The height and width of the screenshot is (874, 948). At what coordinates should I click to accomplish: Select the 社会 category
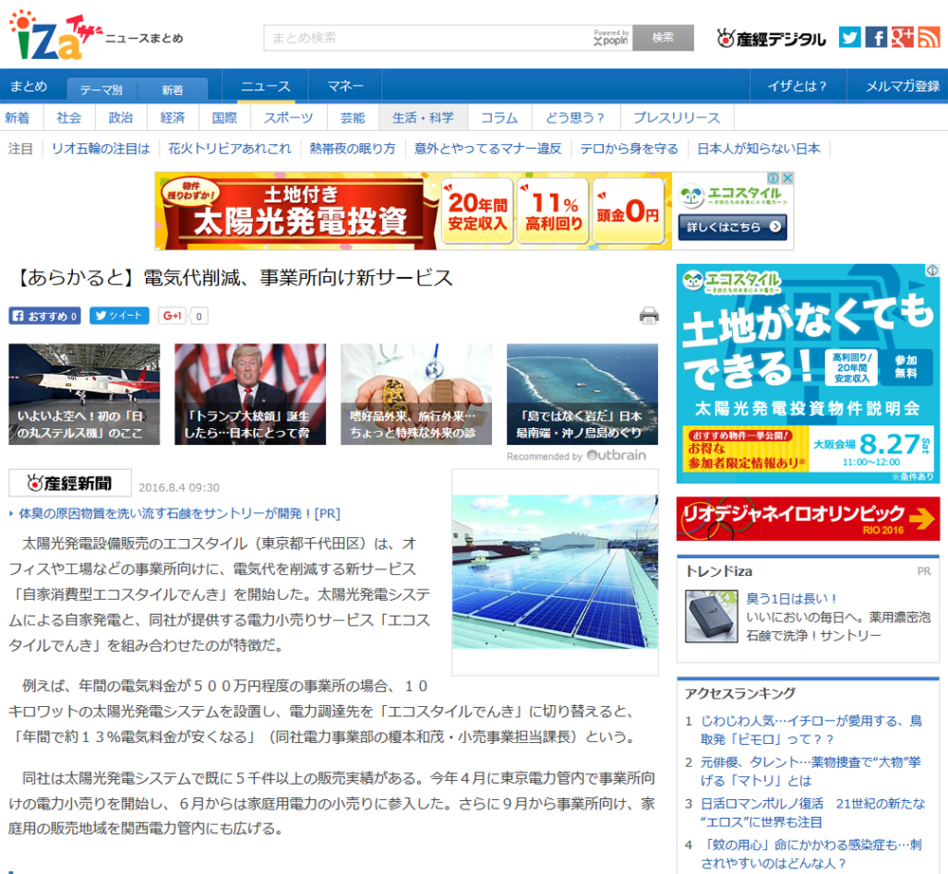coord(69,118)
